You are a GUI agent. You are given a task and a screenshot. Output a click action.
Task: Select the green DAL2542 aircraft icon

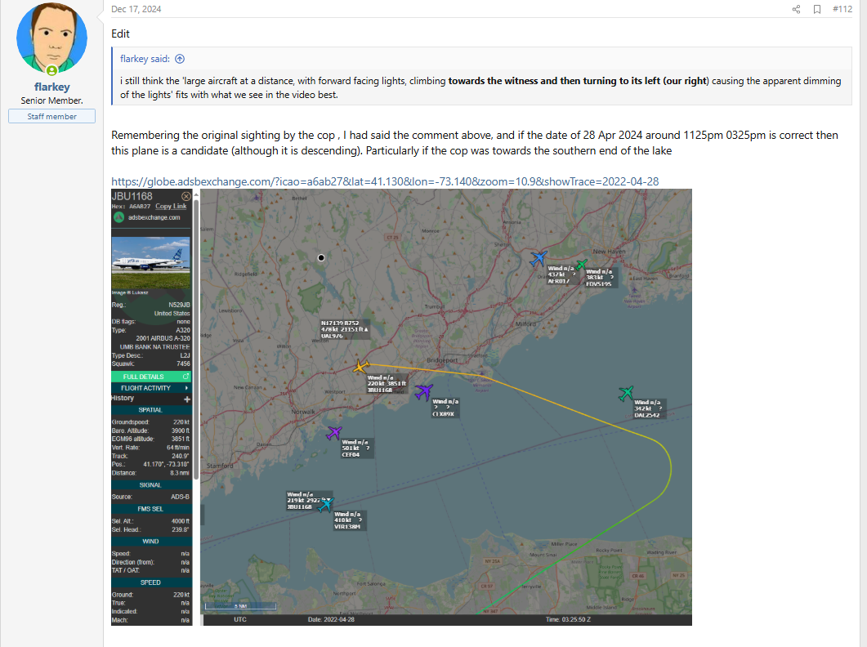pos(627,394)
